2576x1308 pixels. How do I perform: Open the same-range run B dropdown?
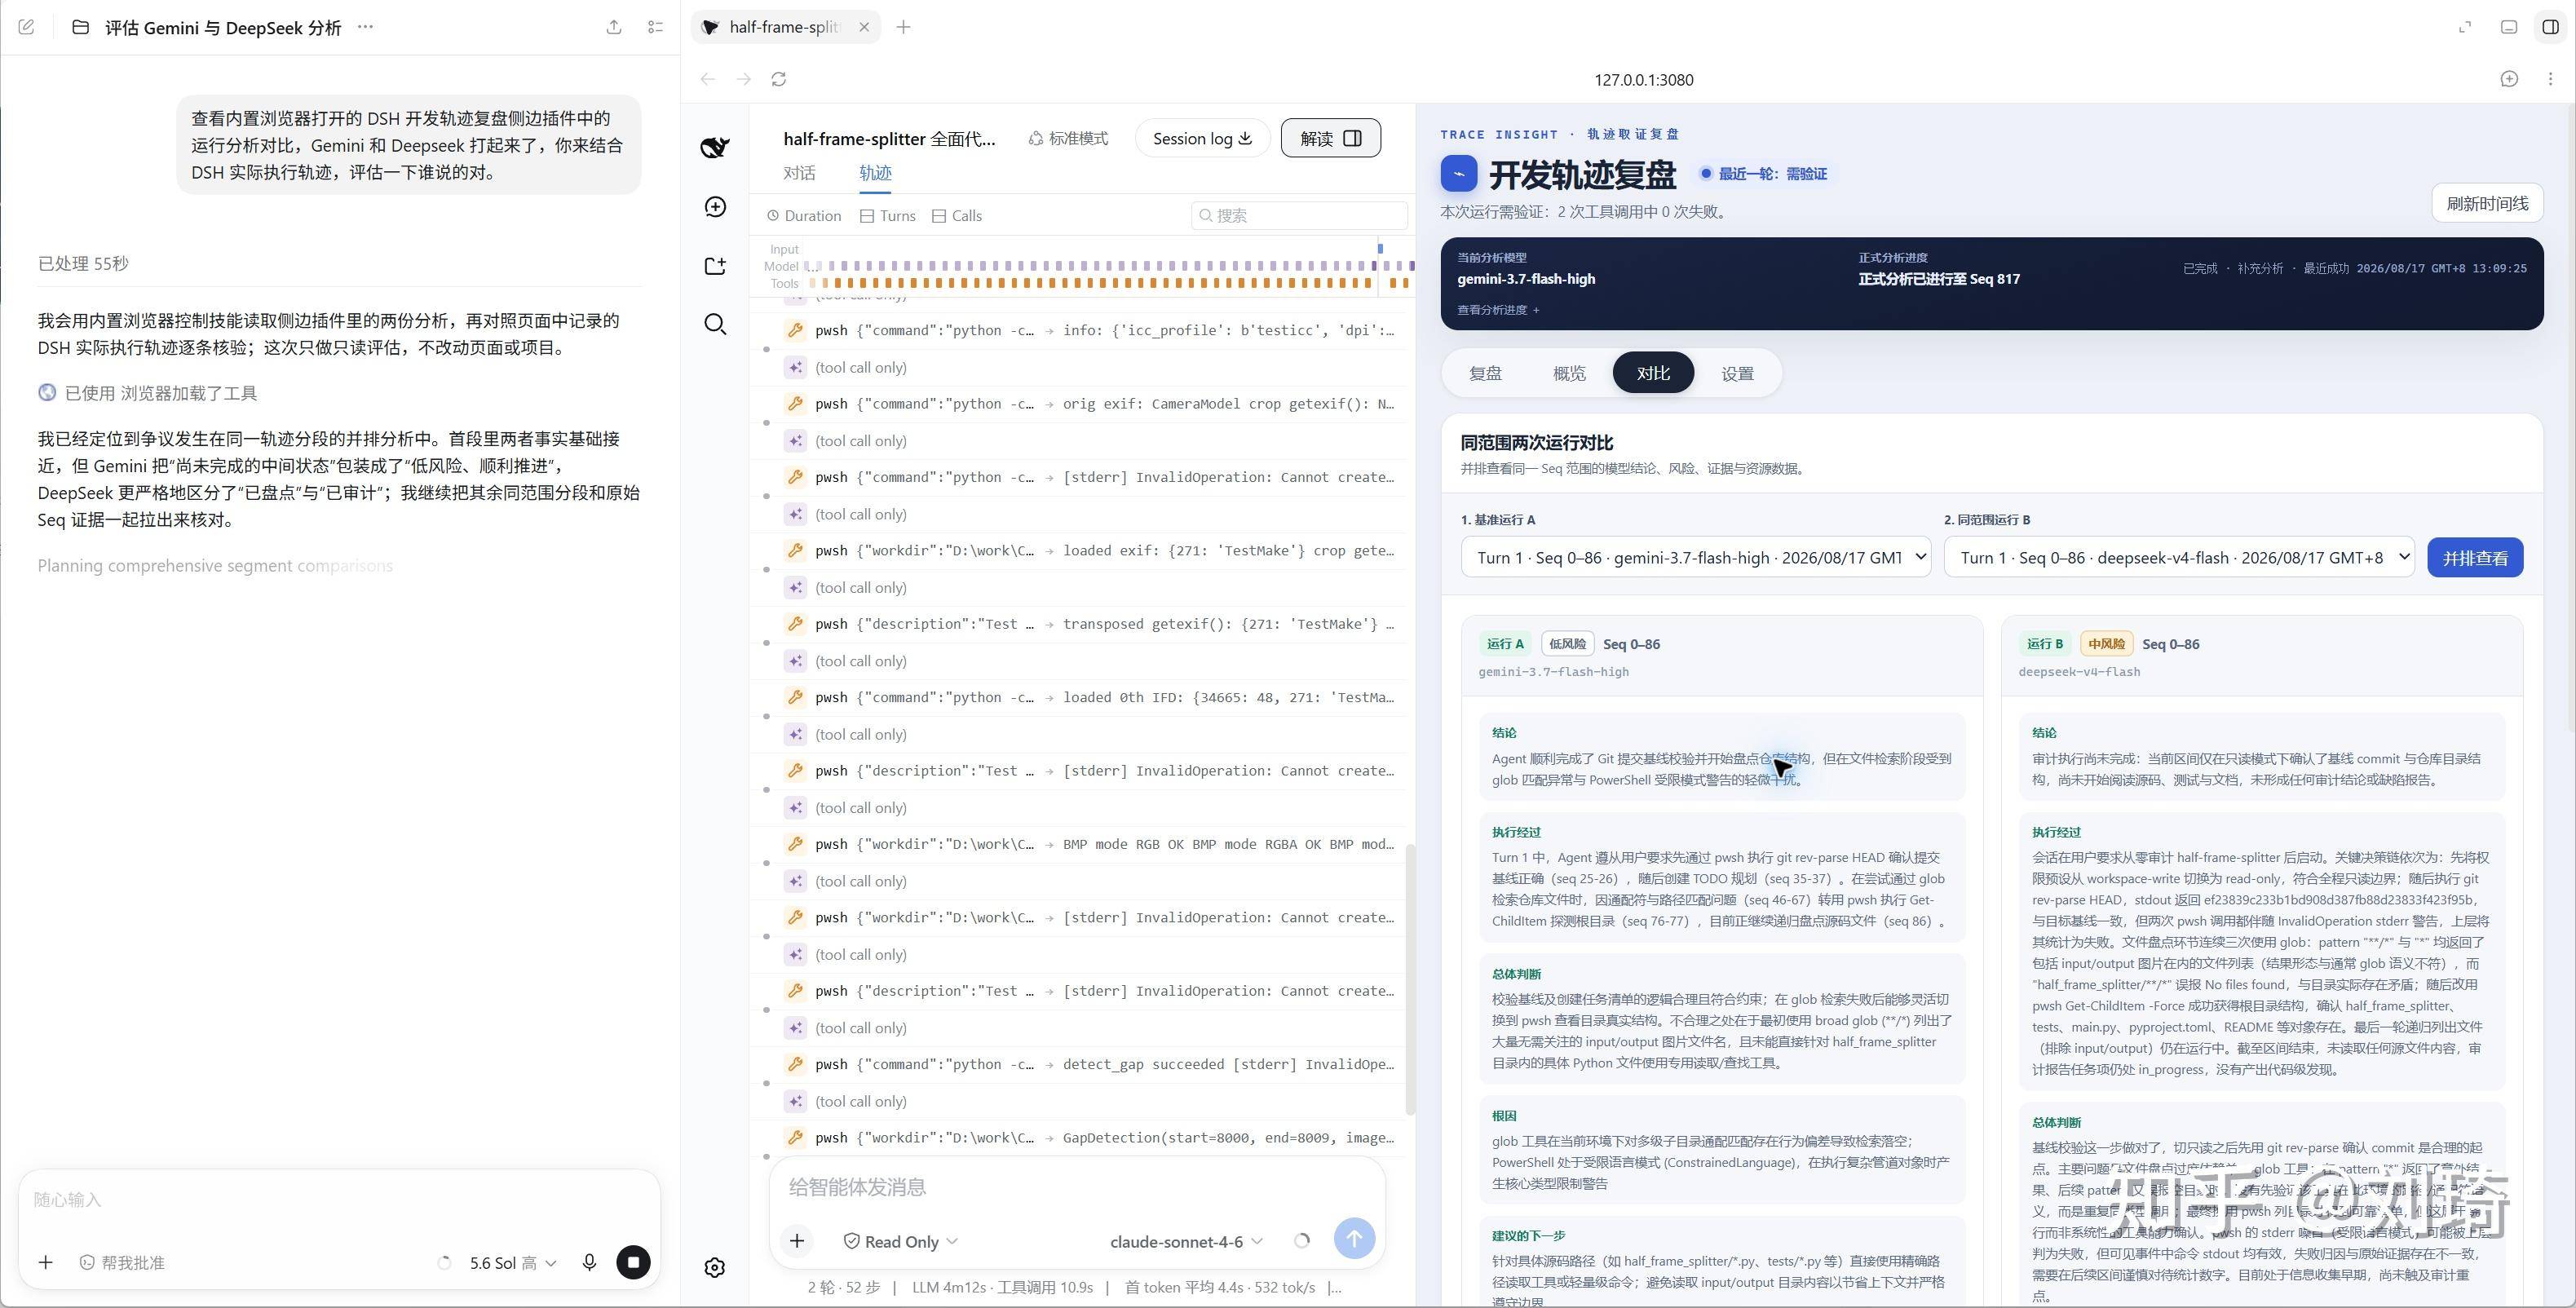pos(2179,557)
